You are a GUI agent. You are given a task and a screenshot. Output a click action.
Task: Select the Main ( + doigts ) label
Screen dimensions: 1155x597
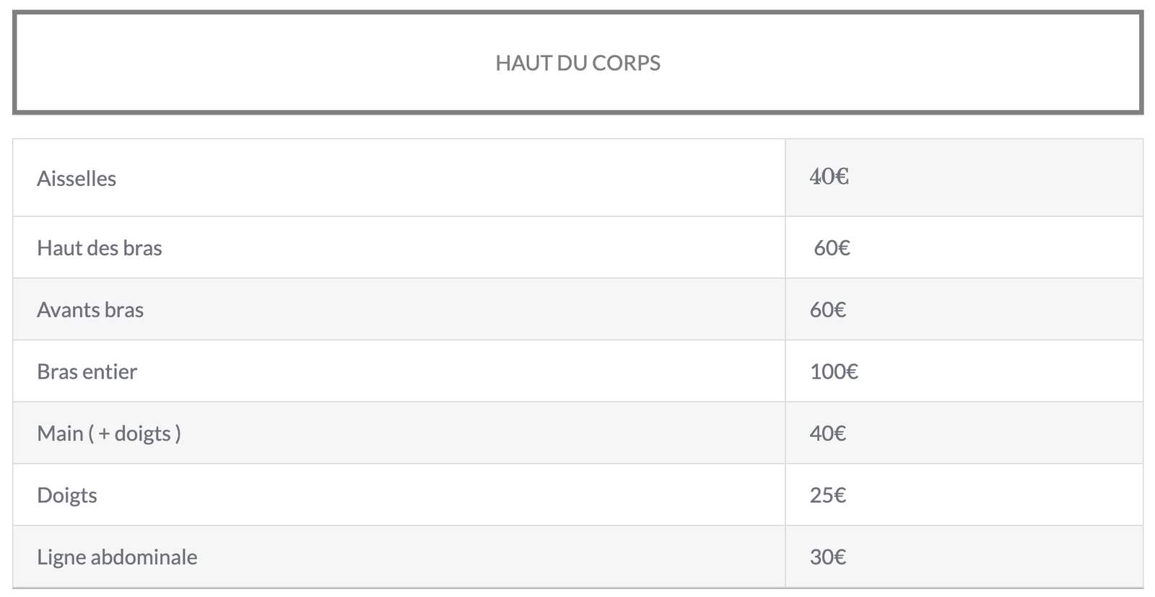click(109, 433)
